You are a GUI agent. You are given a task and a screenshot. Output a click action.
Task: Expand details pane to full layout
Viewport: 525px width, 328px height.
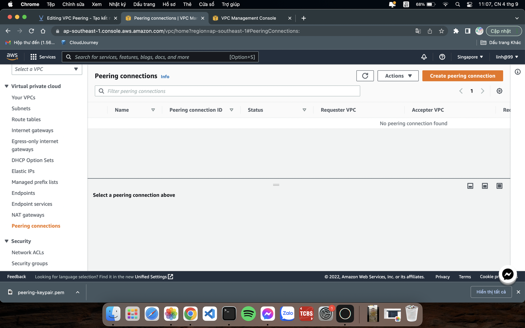click(500, 186)
